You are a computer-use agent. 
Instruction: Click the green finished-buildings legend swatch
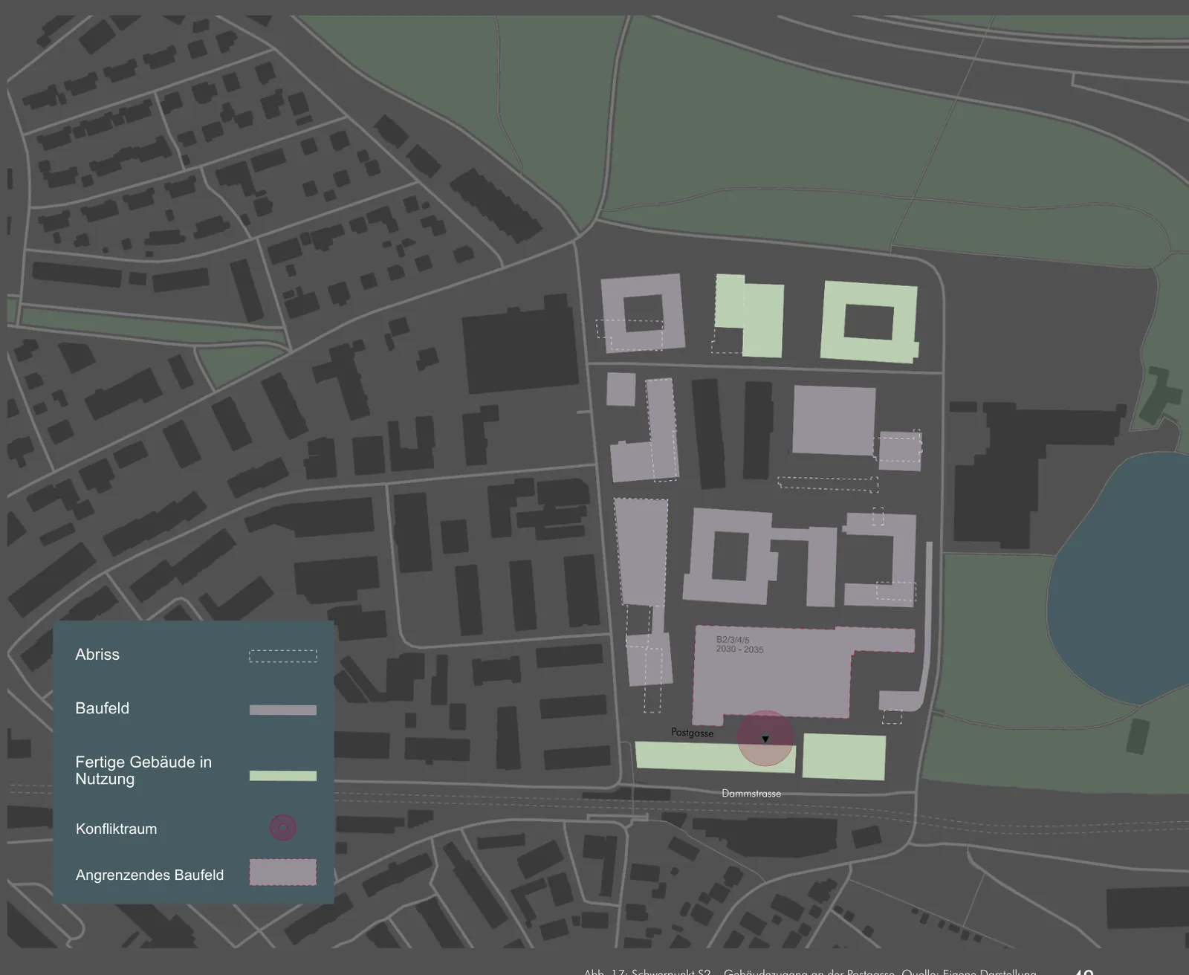[x=283, y=776]
